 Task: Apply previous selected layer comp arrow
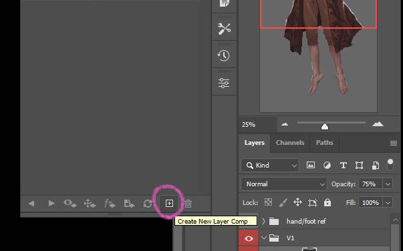point(31,204)
